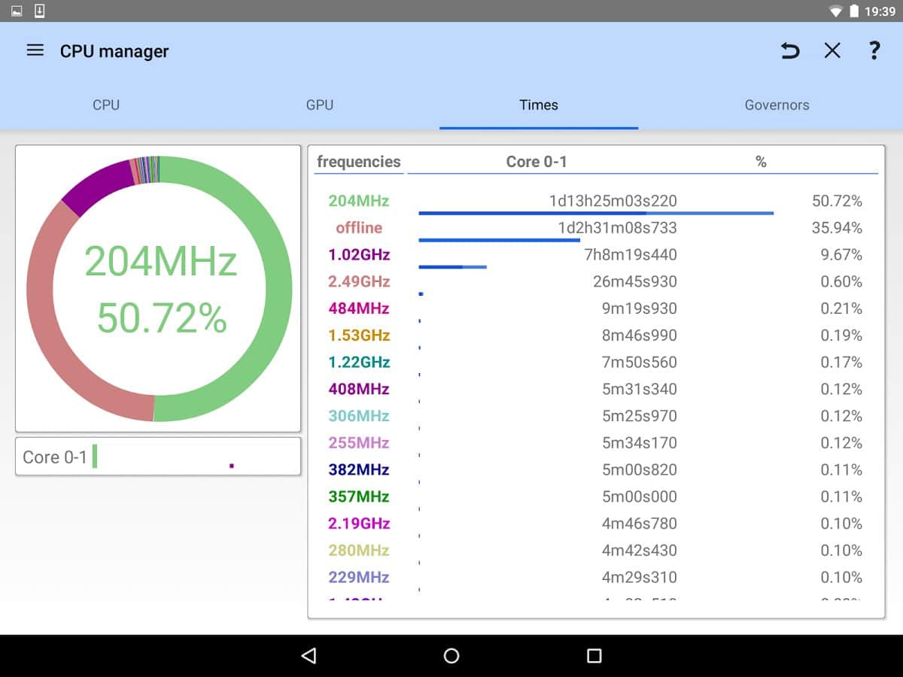The image size is (903, 677).
Task: Switch to the GPU tab
Action: point(319,105)
